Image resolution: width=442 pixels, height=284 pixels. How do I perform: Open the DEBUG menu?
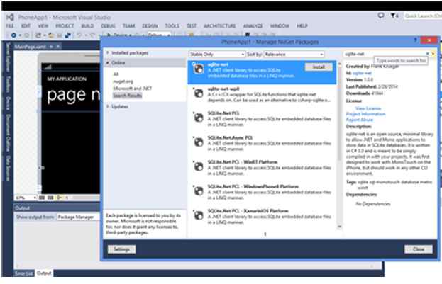[108, 25]
